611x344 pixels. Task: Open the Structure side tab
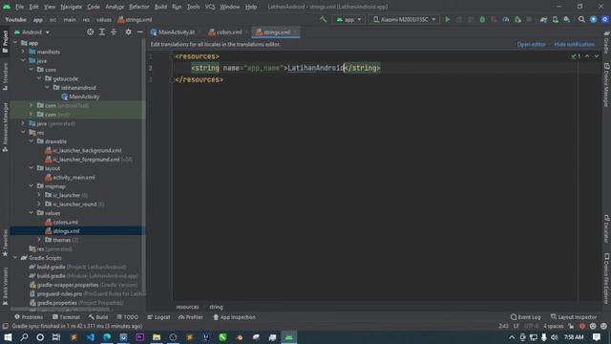5,76
